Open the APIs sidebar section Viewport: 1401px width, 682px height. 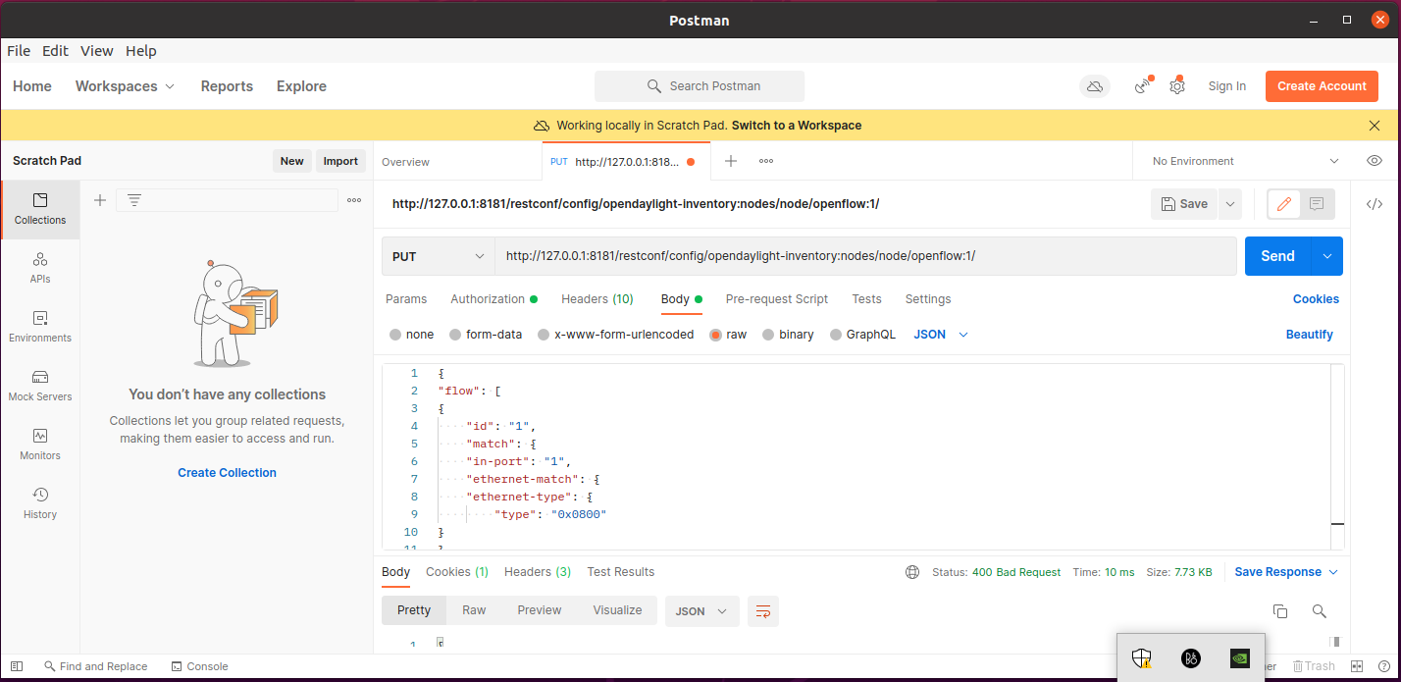(40, 267)
